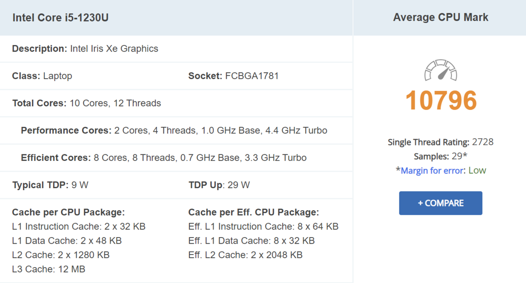
Task: Click the Intel Core i5-1230U heading
Action: coord(60,18)
